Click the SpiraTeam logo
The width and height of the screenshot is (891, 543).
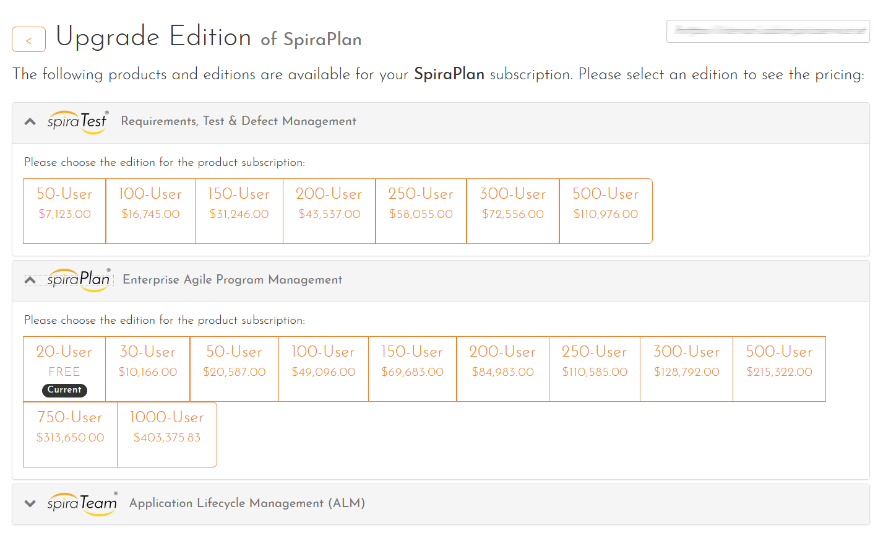coord(82,503)
